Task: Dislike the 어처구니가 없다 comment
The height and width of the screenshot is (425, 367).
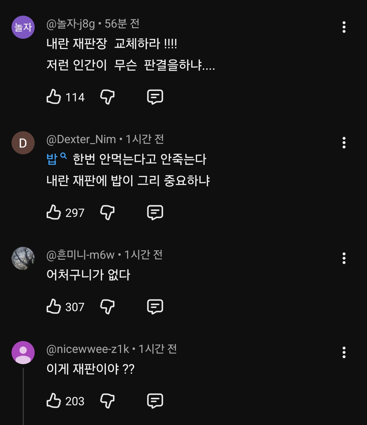Action: tap(107, 307)
